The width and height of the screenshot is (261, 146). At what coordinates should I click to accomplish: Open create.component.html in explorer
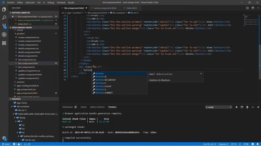29,41
